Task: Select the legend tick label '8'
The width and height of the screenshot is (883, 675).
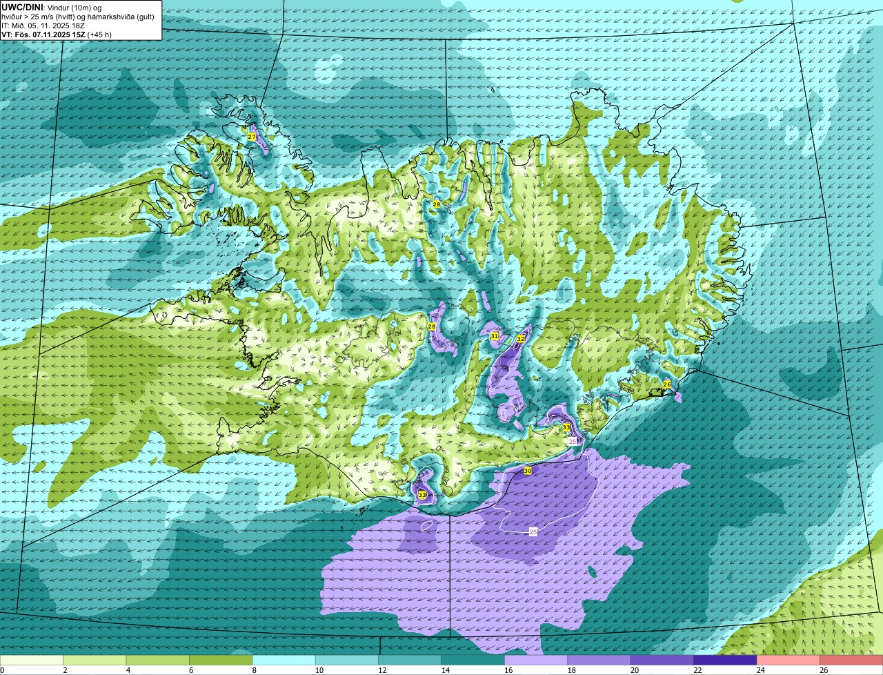Action: [253, 670]
